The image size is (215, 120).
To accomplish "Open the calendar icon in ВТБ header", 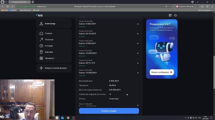I will (x=170, y=15).
